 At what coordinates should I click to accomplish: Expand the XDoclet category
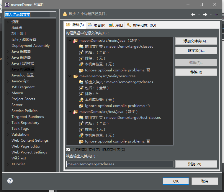tap(8, 164)
